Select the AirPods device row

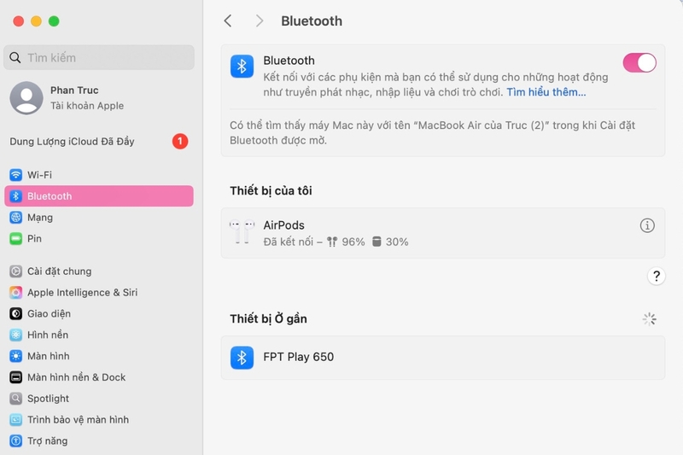click(442, 233)
